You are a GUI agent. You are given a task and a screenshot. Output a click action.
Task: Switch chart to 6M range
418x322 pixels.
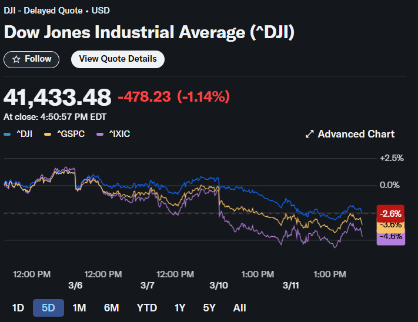coord(112,307)
